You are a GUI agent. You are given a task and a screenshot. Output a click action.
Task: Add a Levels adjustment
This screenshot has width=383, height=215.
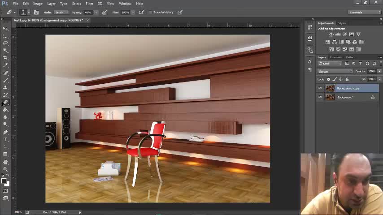pyautogui.click(x=338, y=34)
